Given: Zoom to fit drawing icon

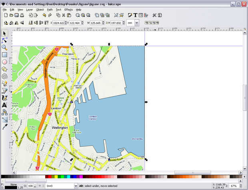Looking at the screenshot, I should (x=83, y=15).
